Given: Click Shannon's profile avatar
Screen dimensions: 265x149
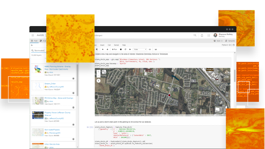Looking at the screenshot, I should 215,35.
